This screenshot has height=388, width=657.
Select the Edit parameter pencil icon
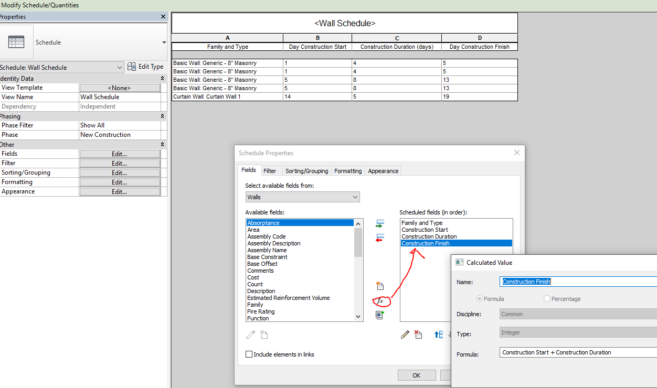click(x=405, y=335)
